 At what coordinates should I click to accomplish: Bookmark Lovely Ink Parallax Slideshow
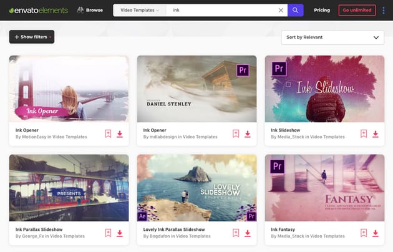click(x=236, y=233)
